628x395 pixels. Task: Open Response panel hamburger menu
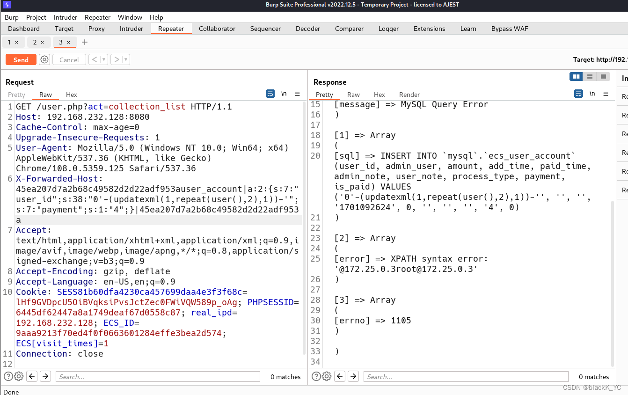pyautogui.click(x=606, y=94)
